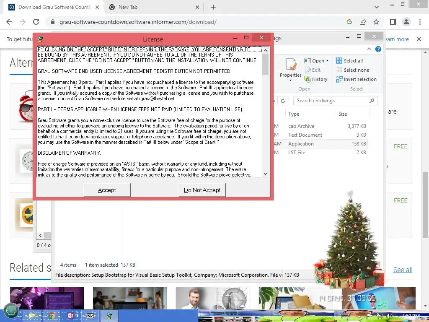429x322 pixels.
Task: Click the License text scrollbar thumb
Action: (x=265, y=65)
